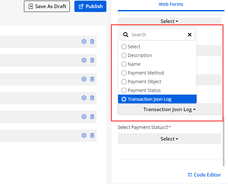Pick the Payment Status radio option
228x184 pixels.
click(124, 90)
